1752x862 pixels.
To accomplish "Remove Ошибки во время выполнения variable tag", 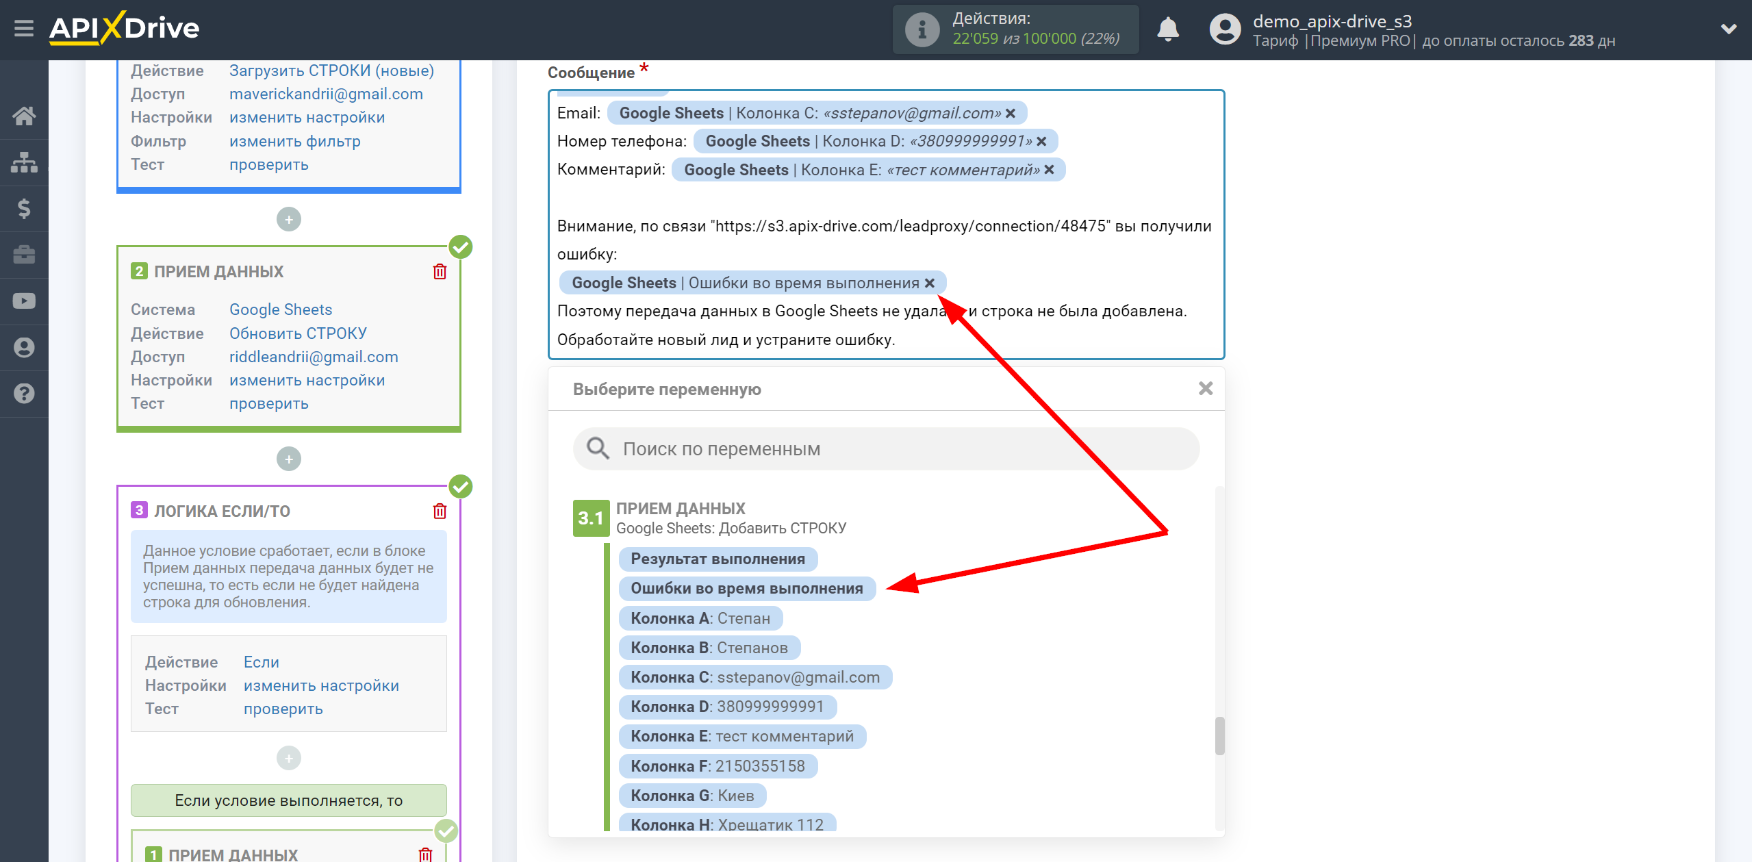I will coord(930,283).
